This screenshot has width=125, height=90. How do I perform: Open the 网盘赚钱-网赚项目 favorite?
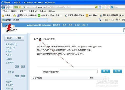point(112,15)
